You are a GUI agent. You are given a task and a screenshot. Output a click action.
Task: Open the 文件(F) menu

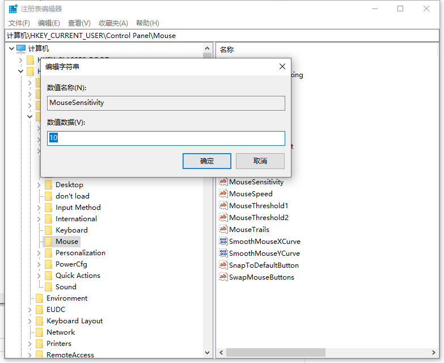click(19, 23)
